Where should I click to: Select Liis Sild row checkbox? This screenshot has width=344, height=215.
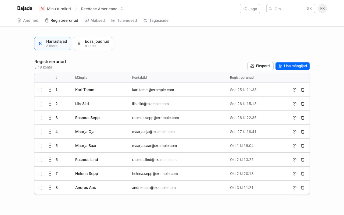pos(40,104)
